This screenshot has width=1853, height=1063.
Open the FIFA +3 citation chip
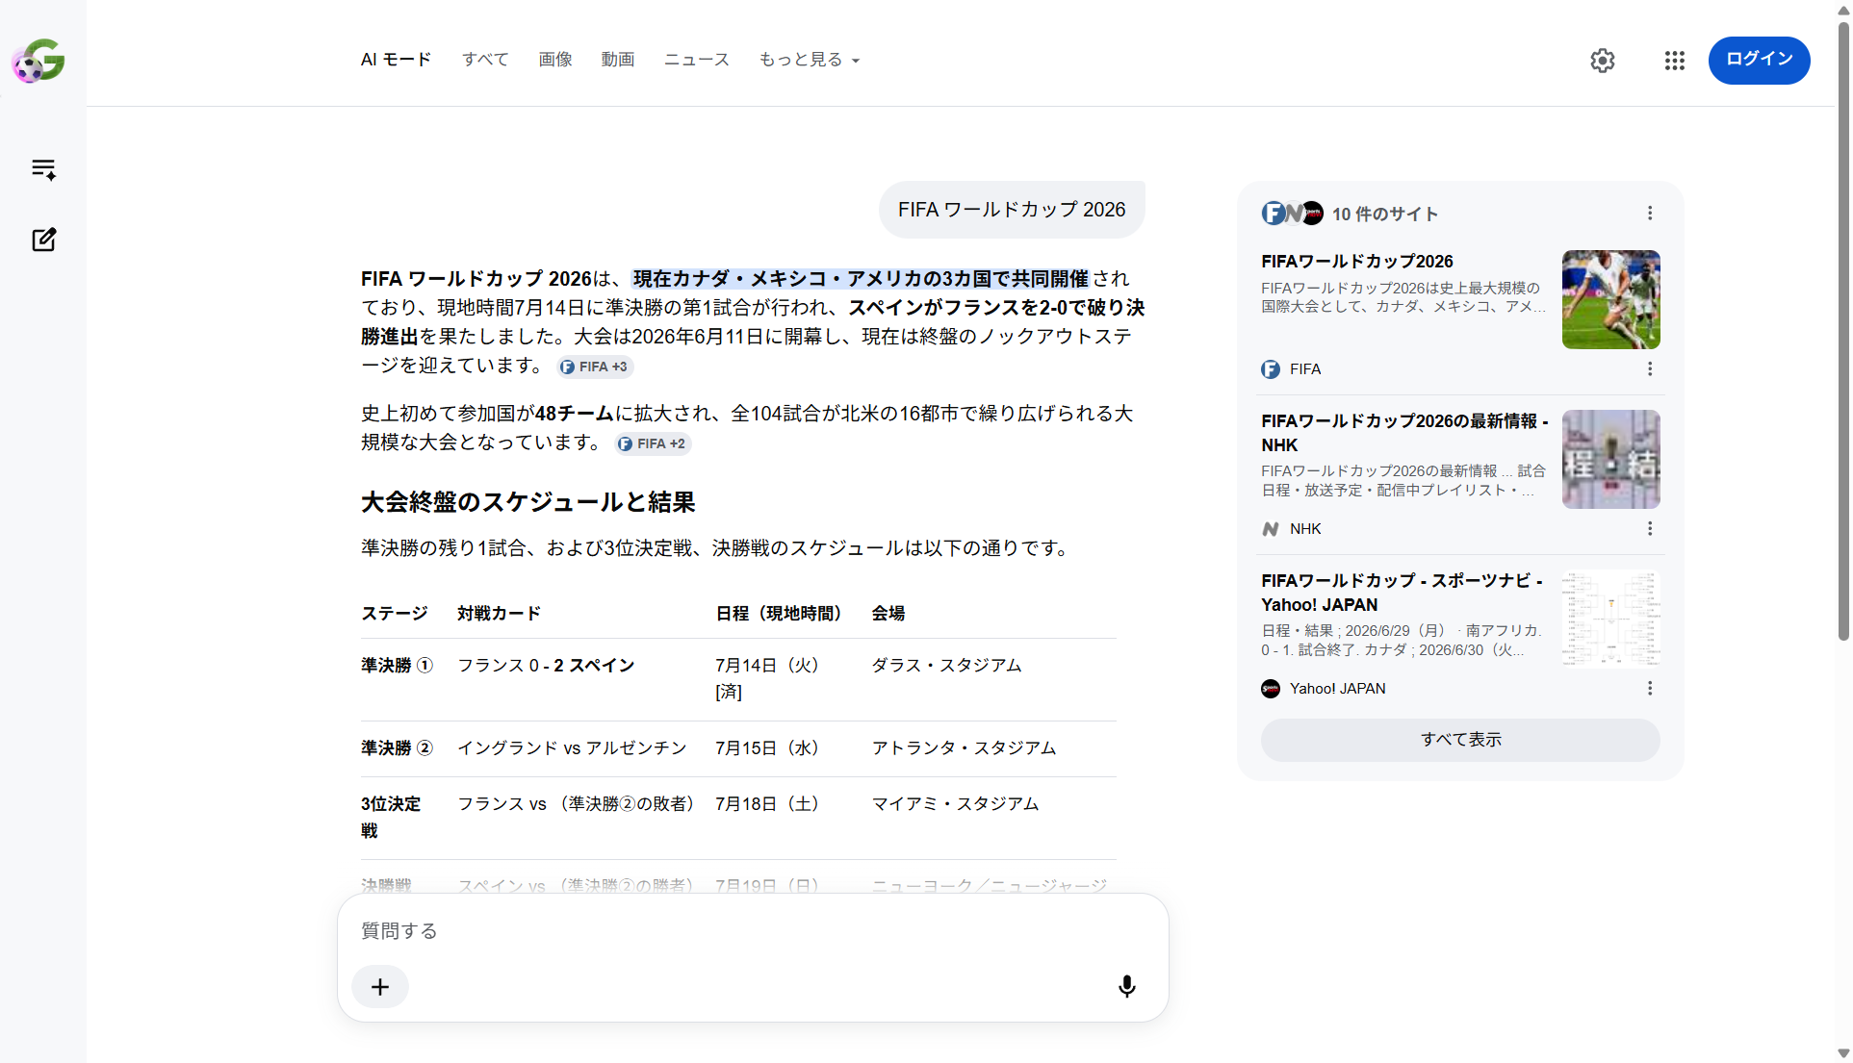[x=595, y=367]
